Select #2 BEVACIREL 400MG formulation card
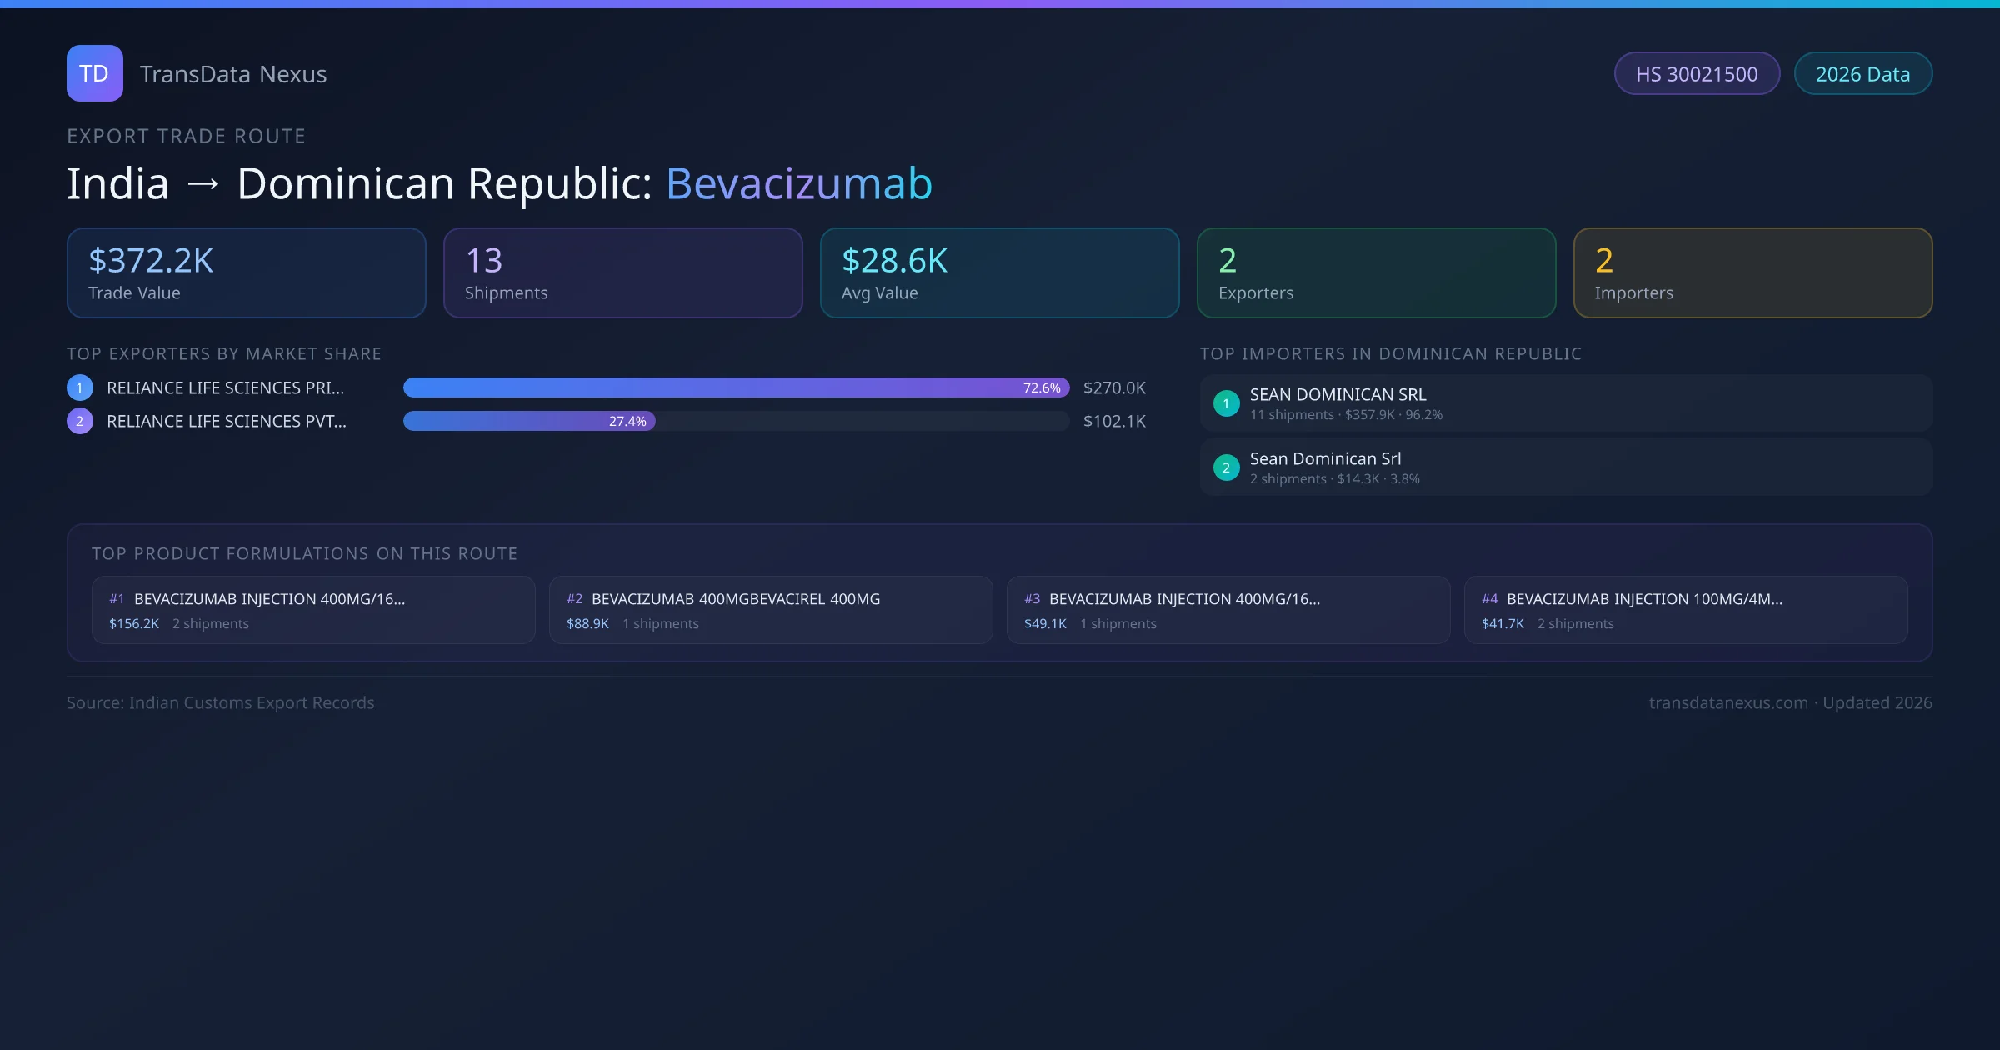The image size is (2000, 1050). 770,610
